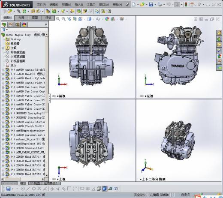Switch to the 评估 tab
This screenshot has height=198, width=223.
pyautogui.click(x=48, y=18)
